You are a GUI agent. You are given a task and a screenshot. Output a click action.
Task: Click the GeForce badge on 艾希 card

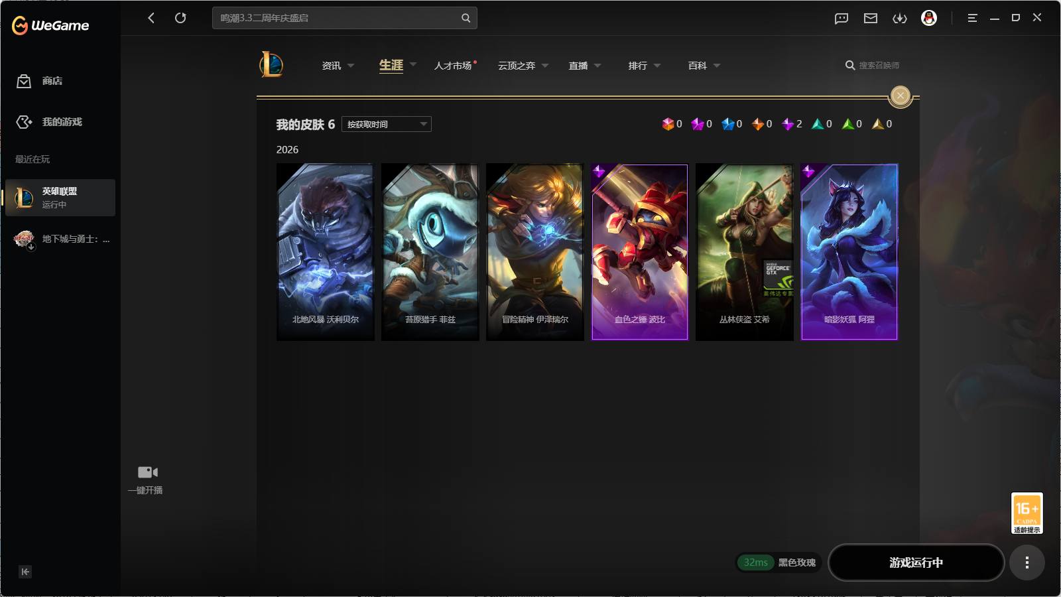click(778, 279)
